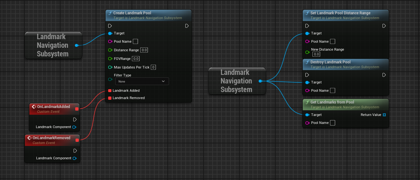Click Target pin on Set Landmark Pool Distance Range

tap(307, 33)
